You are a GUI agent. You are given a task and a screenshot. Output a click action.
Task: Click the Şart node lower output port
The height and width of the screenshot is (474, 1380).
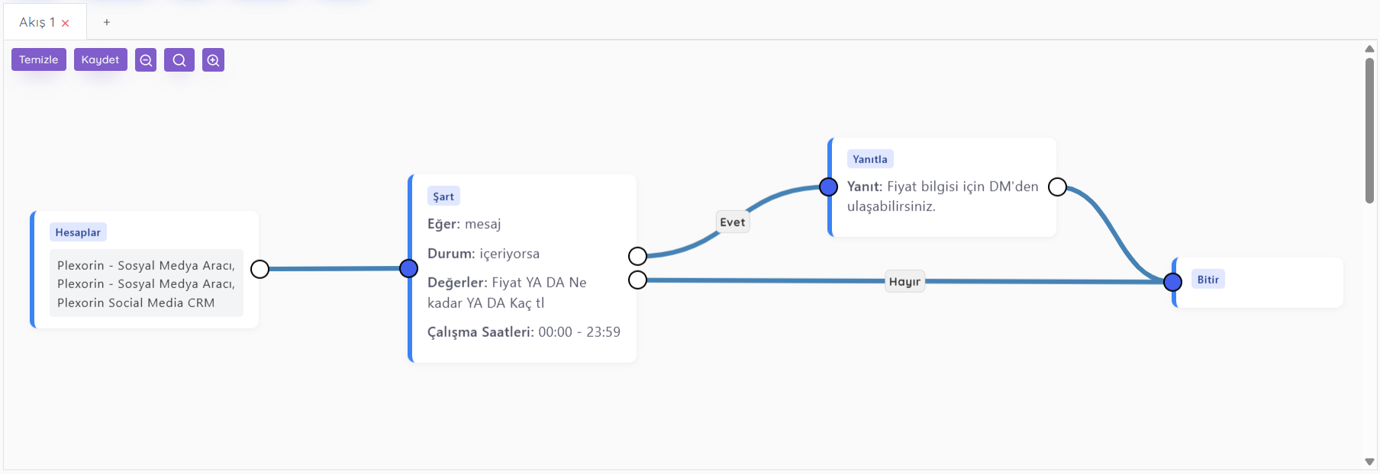pos(637,280)
